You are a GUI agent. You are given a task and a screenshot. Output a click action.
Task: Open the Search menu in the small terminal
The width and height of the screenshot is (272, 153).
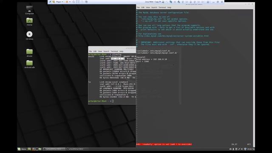(x=106, y=51)
